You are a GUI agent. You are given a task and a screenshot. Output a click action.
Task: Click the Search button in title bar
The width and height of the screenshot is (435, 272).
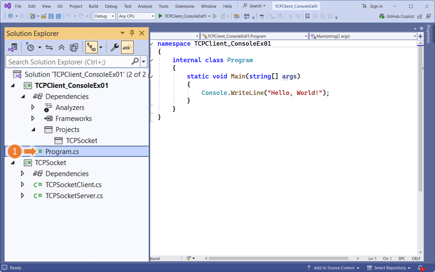pyautogui.click(x=254, y=6)
